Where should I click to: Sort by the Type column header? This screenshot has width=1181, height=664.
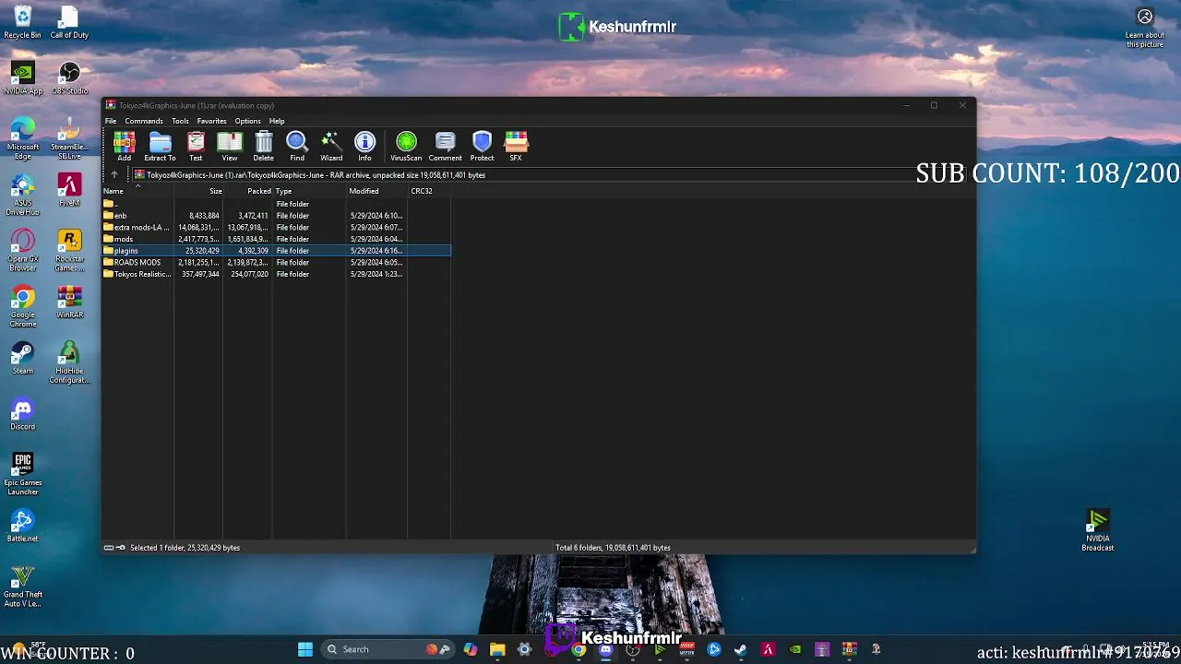pos(309,191)
